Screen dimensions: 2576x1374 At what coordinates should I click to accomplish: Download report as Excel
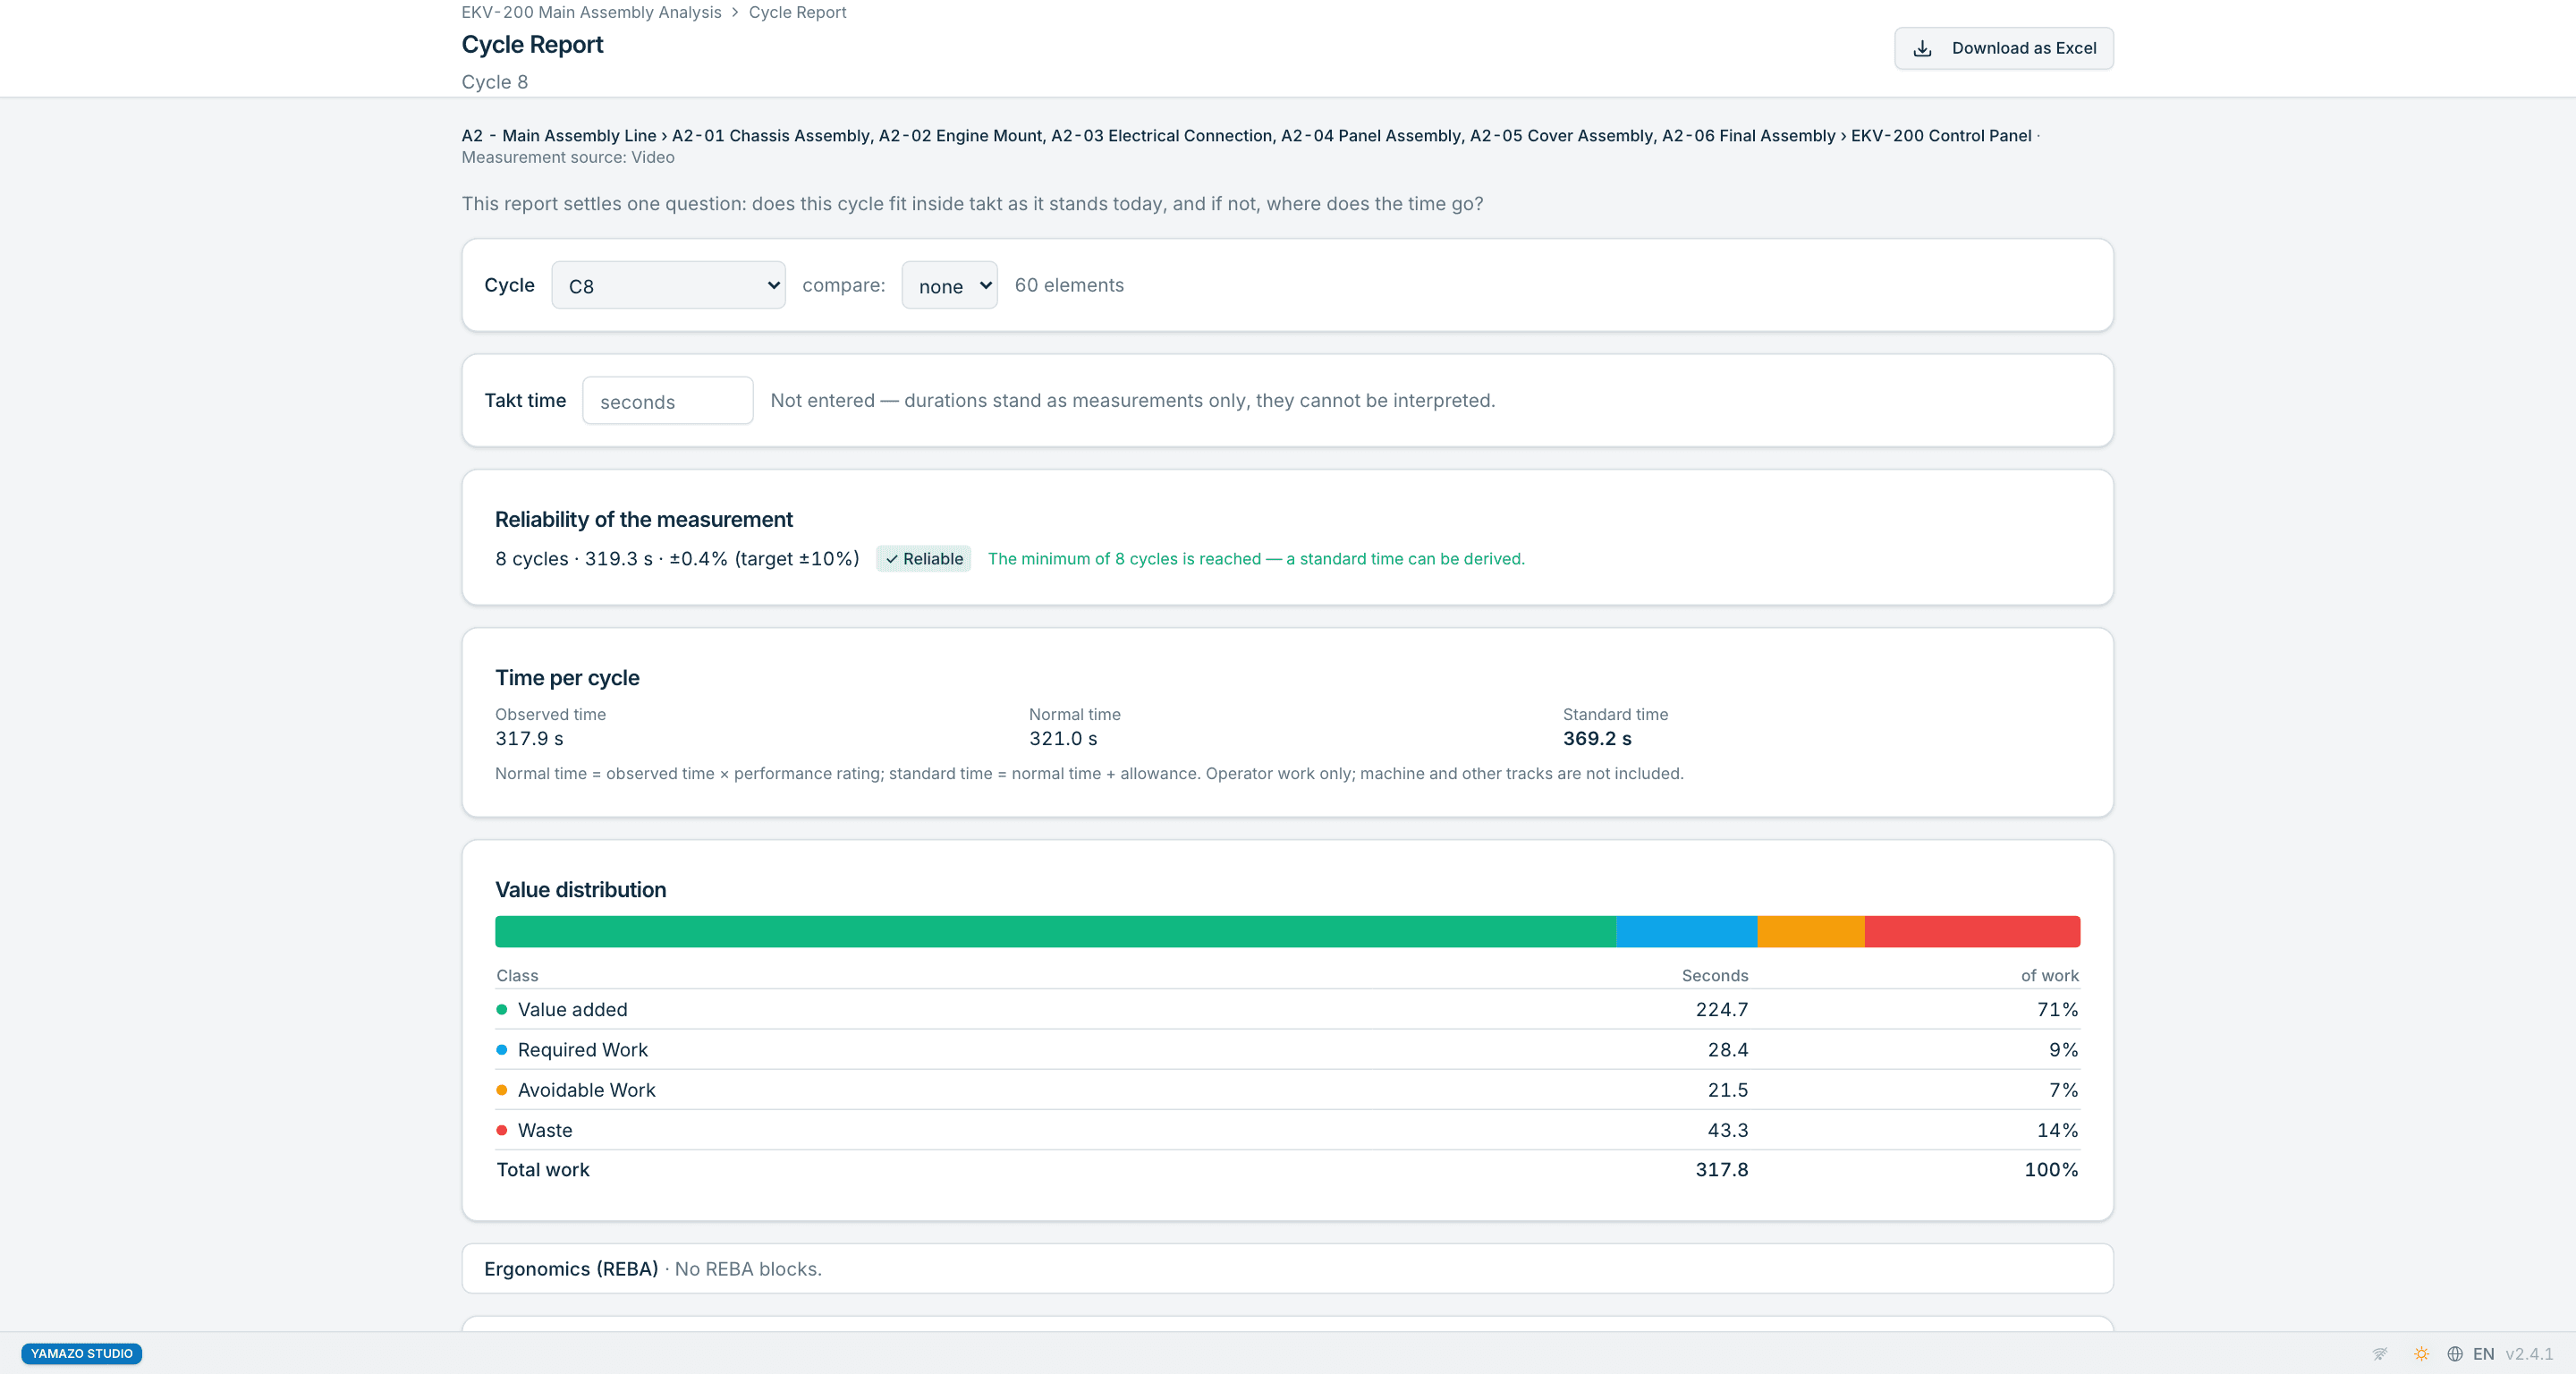pos(2003,48)
